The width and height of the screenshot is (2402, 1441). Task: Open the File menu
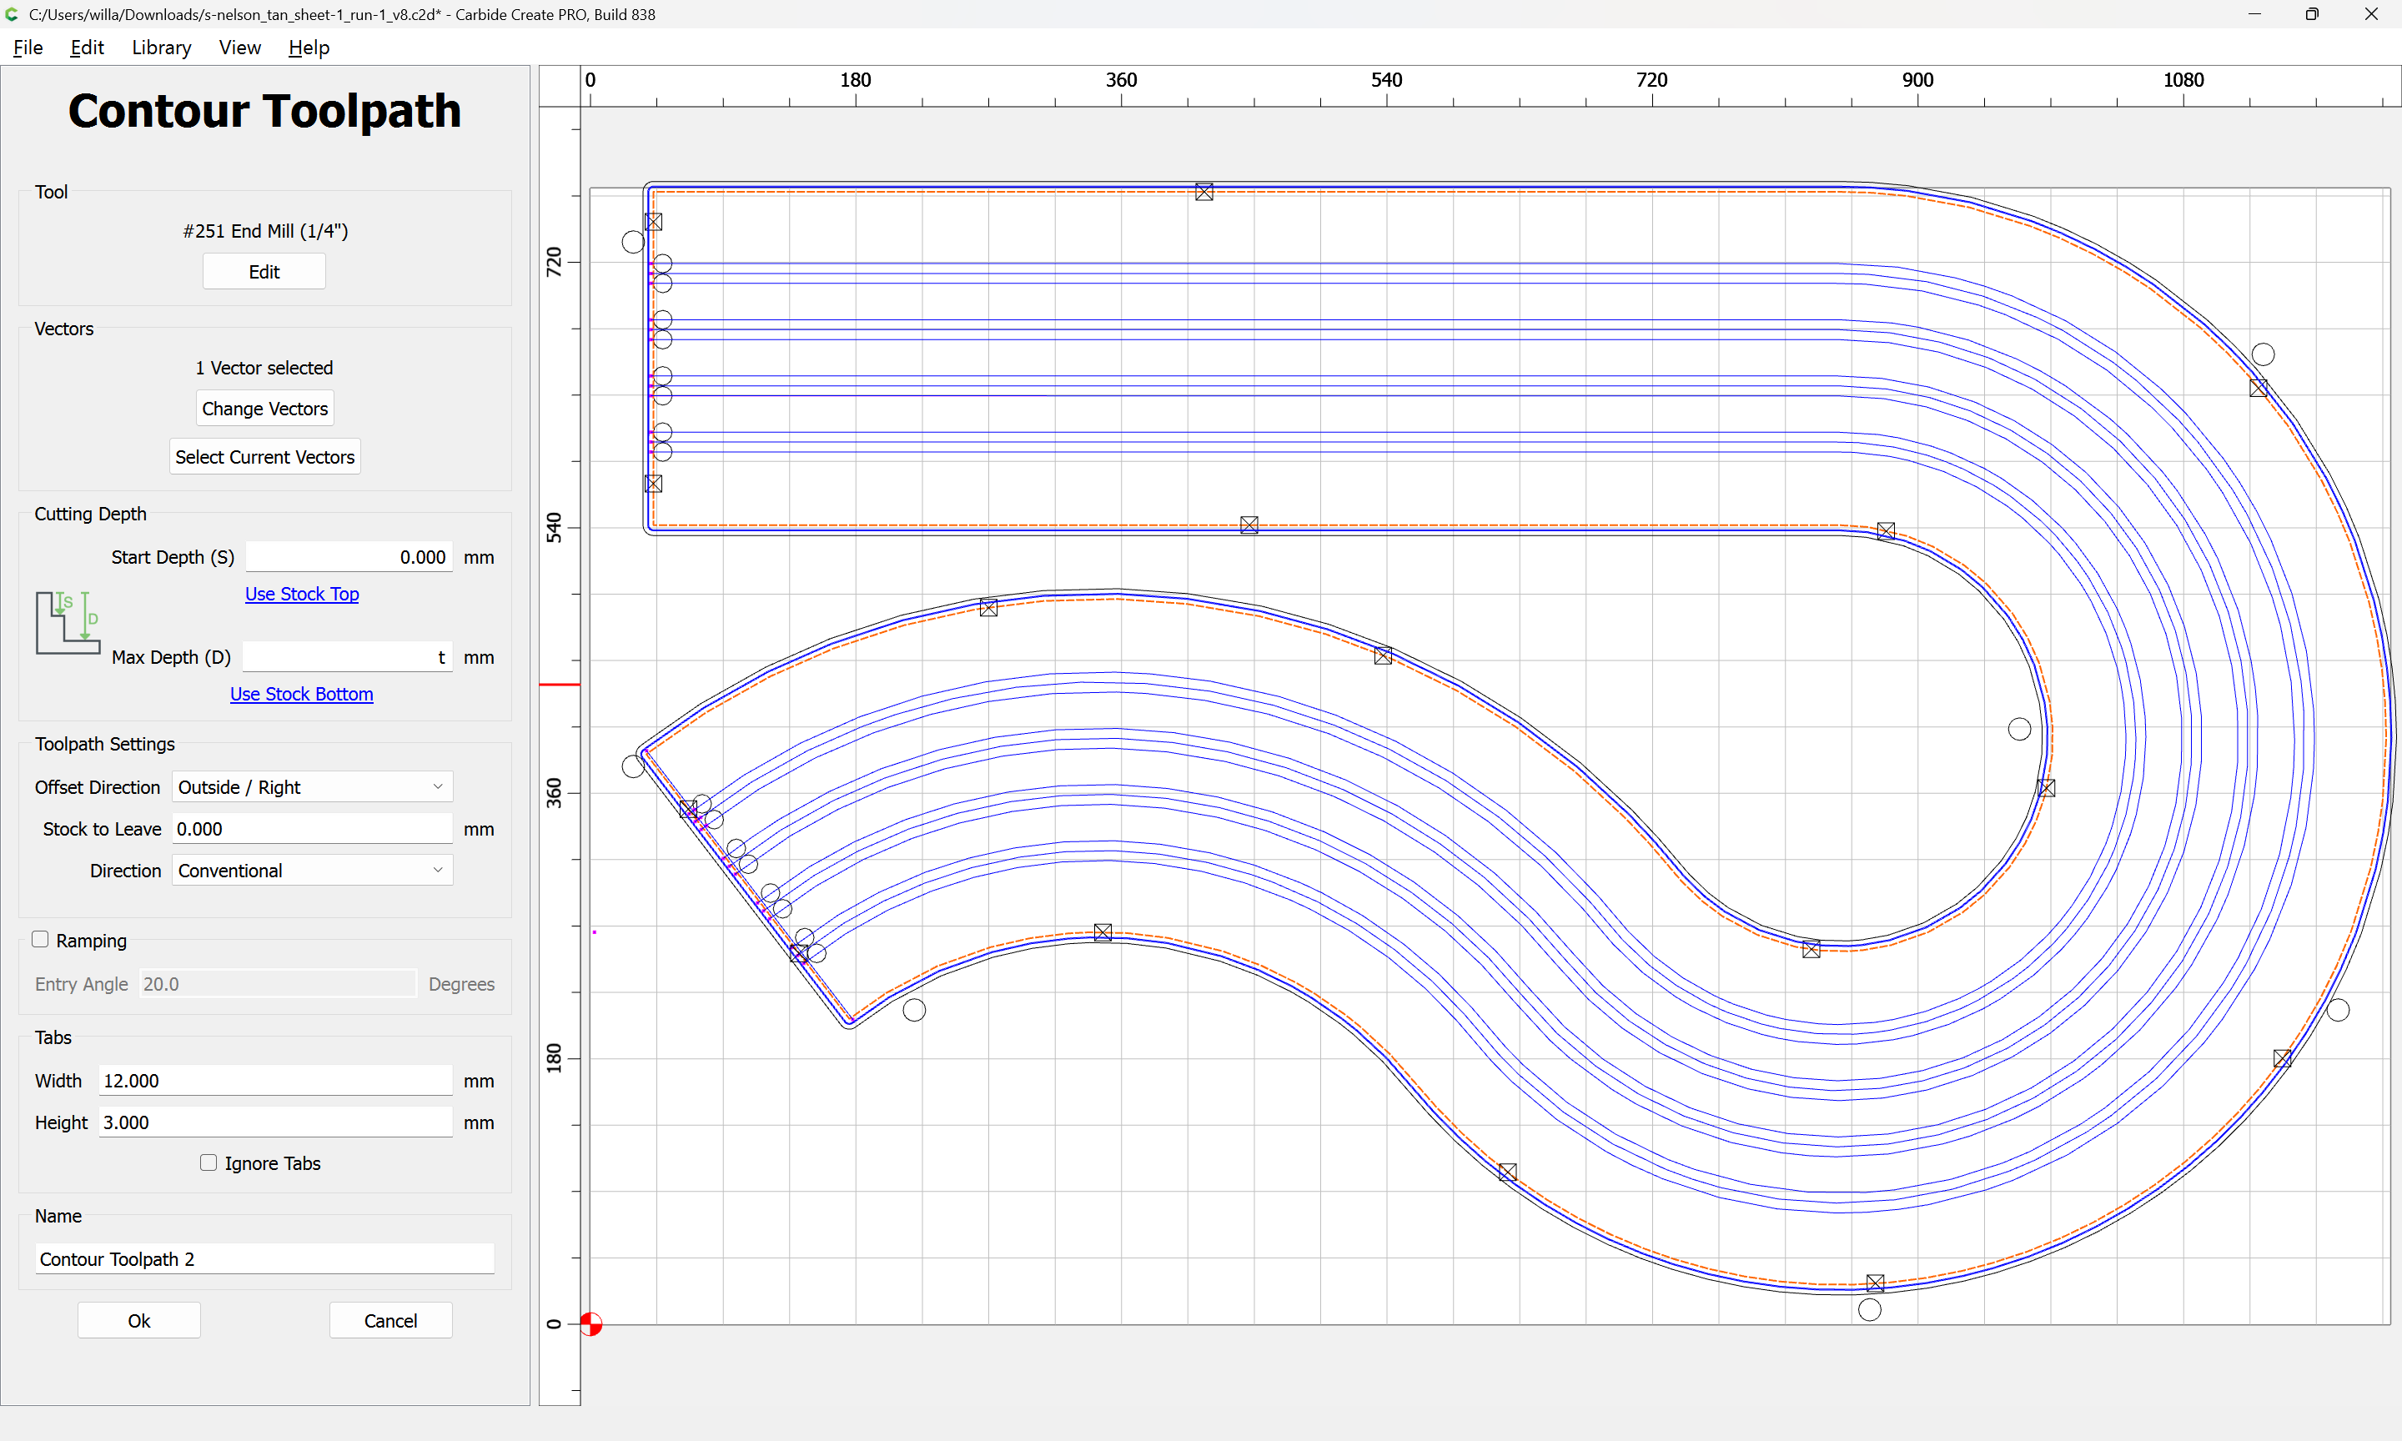point(28,48)
